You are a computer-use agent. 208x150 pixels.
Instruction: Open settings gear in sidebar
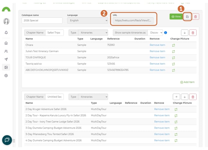point(6,76)
